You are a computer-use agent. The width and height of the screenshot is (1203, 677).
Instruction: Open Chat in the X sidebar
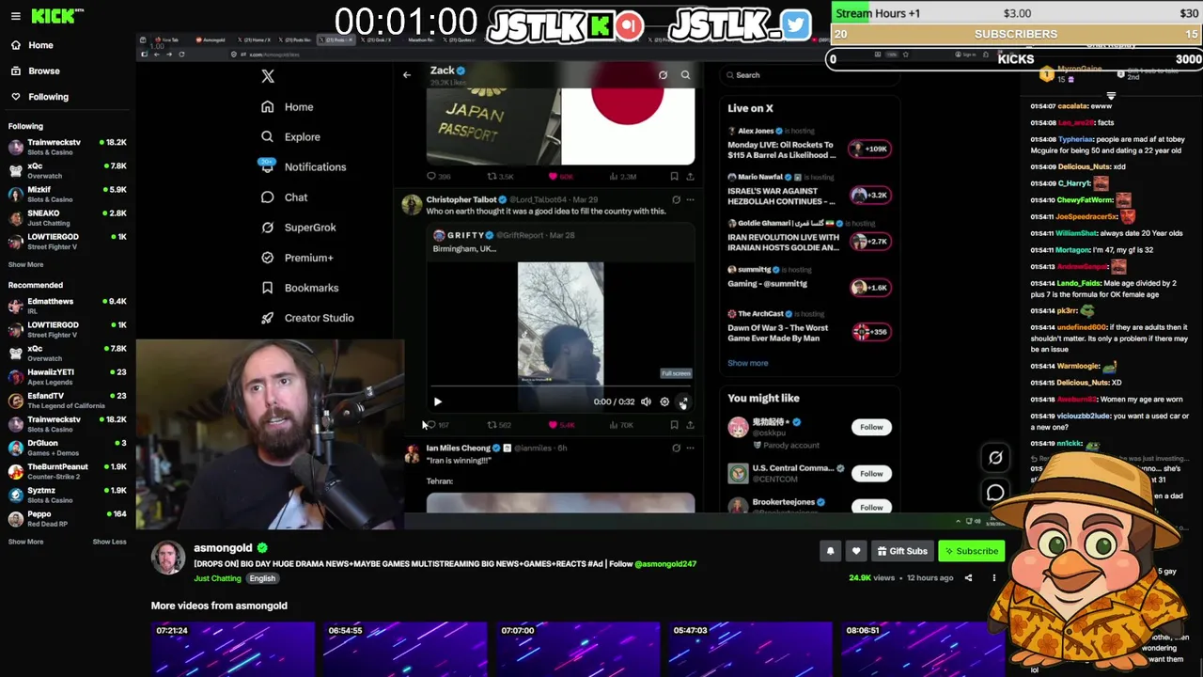[284, 197]
